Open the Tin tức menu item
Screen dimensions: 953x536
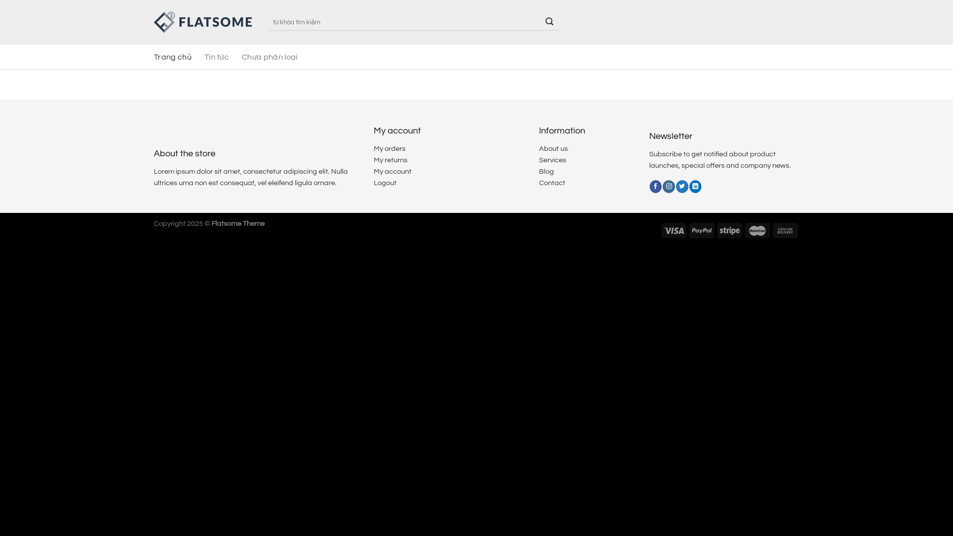pyautogui.click(x=216, y=57)
